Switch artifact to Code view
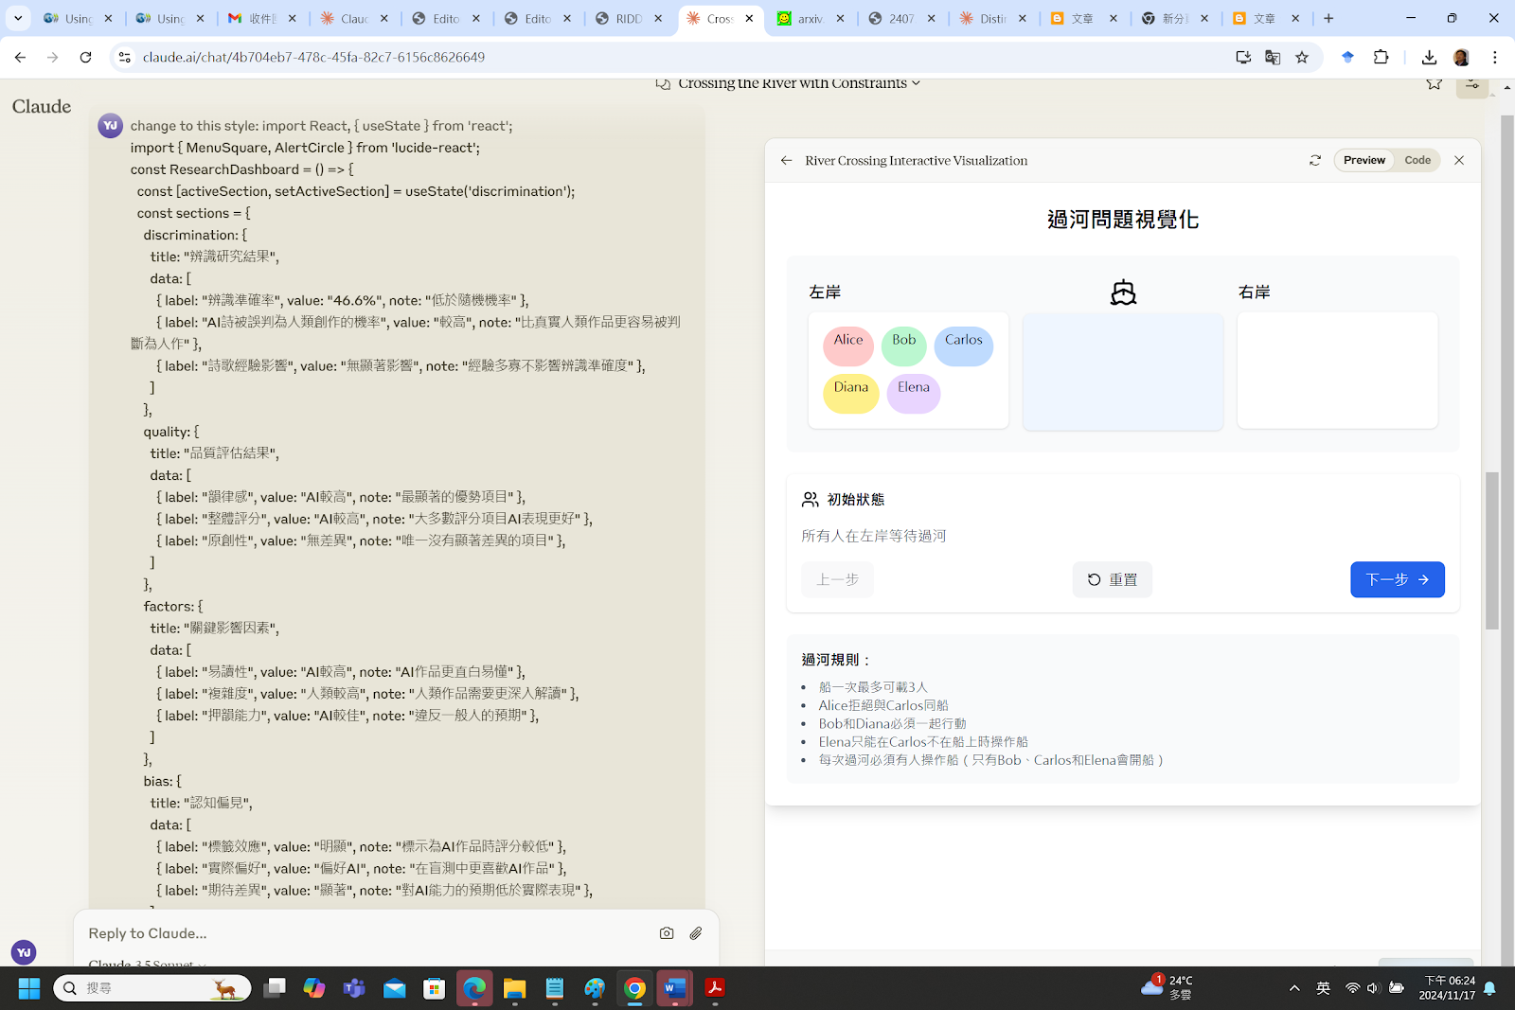The image size is (1515, 1010). pyautogui.click(x=1417, y=161)
